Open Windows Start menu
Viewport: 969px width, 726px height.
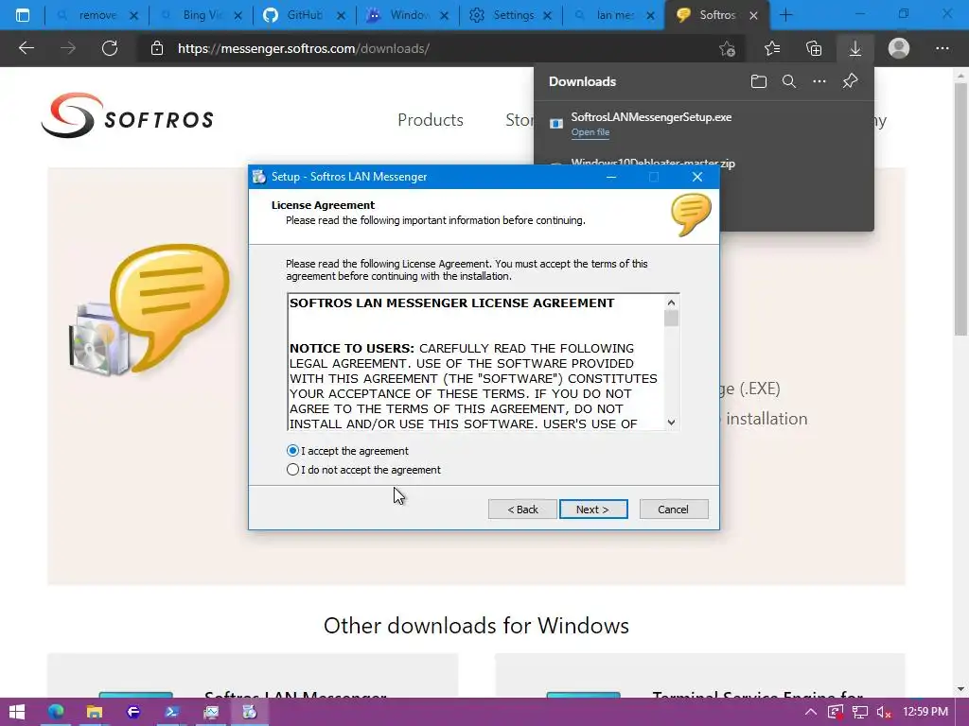[17, 712]
